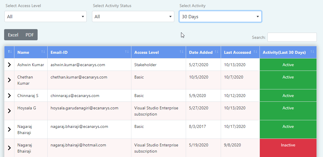Expand Chethan Kumar row chevron
Screen dimensions: 323x157
tap(9, 80)
